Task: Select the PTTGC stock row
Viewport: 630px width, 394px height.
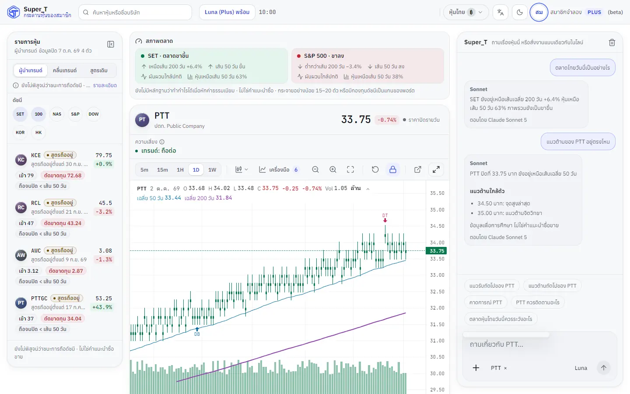Action: [x=65, y=313]
